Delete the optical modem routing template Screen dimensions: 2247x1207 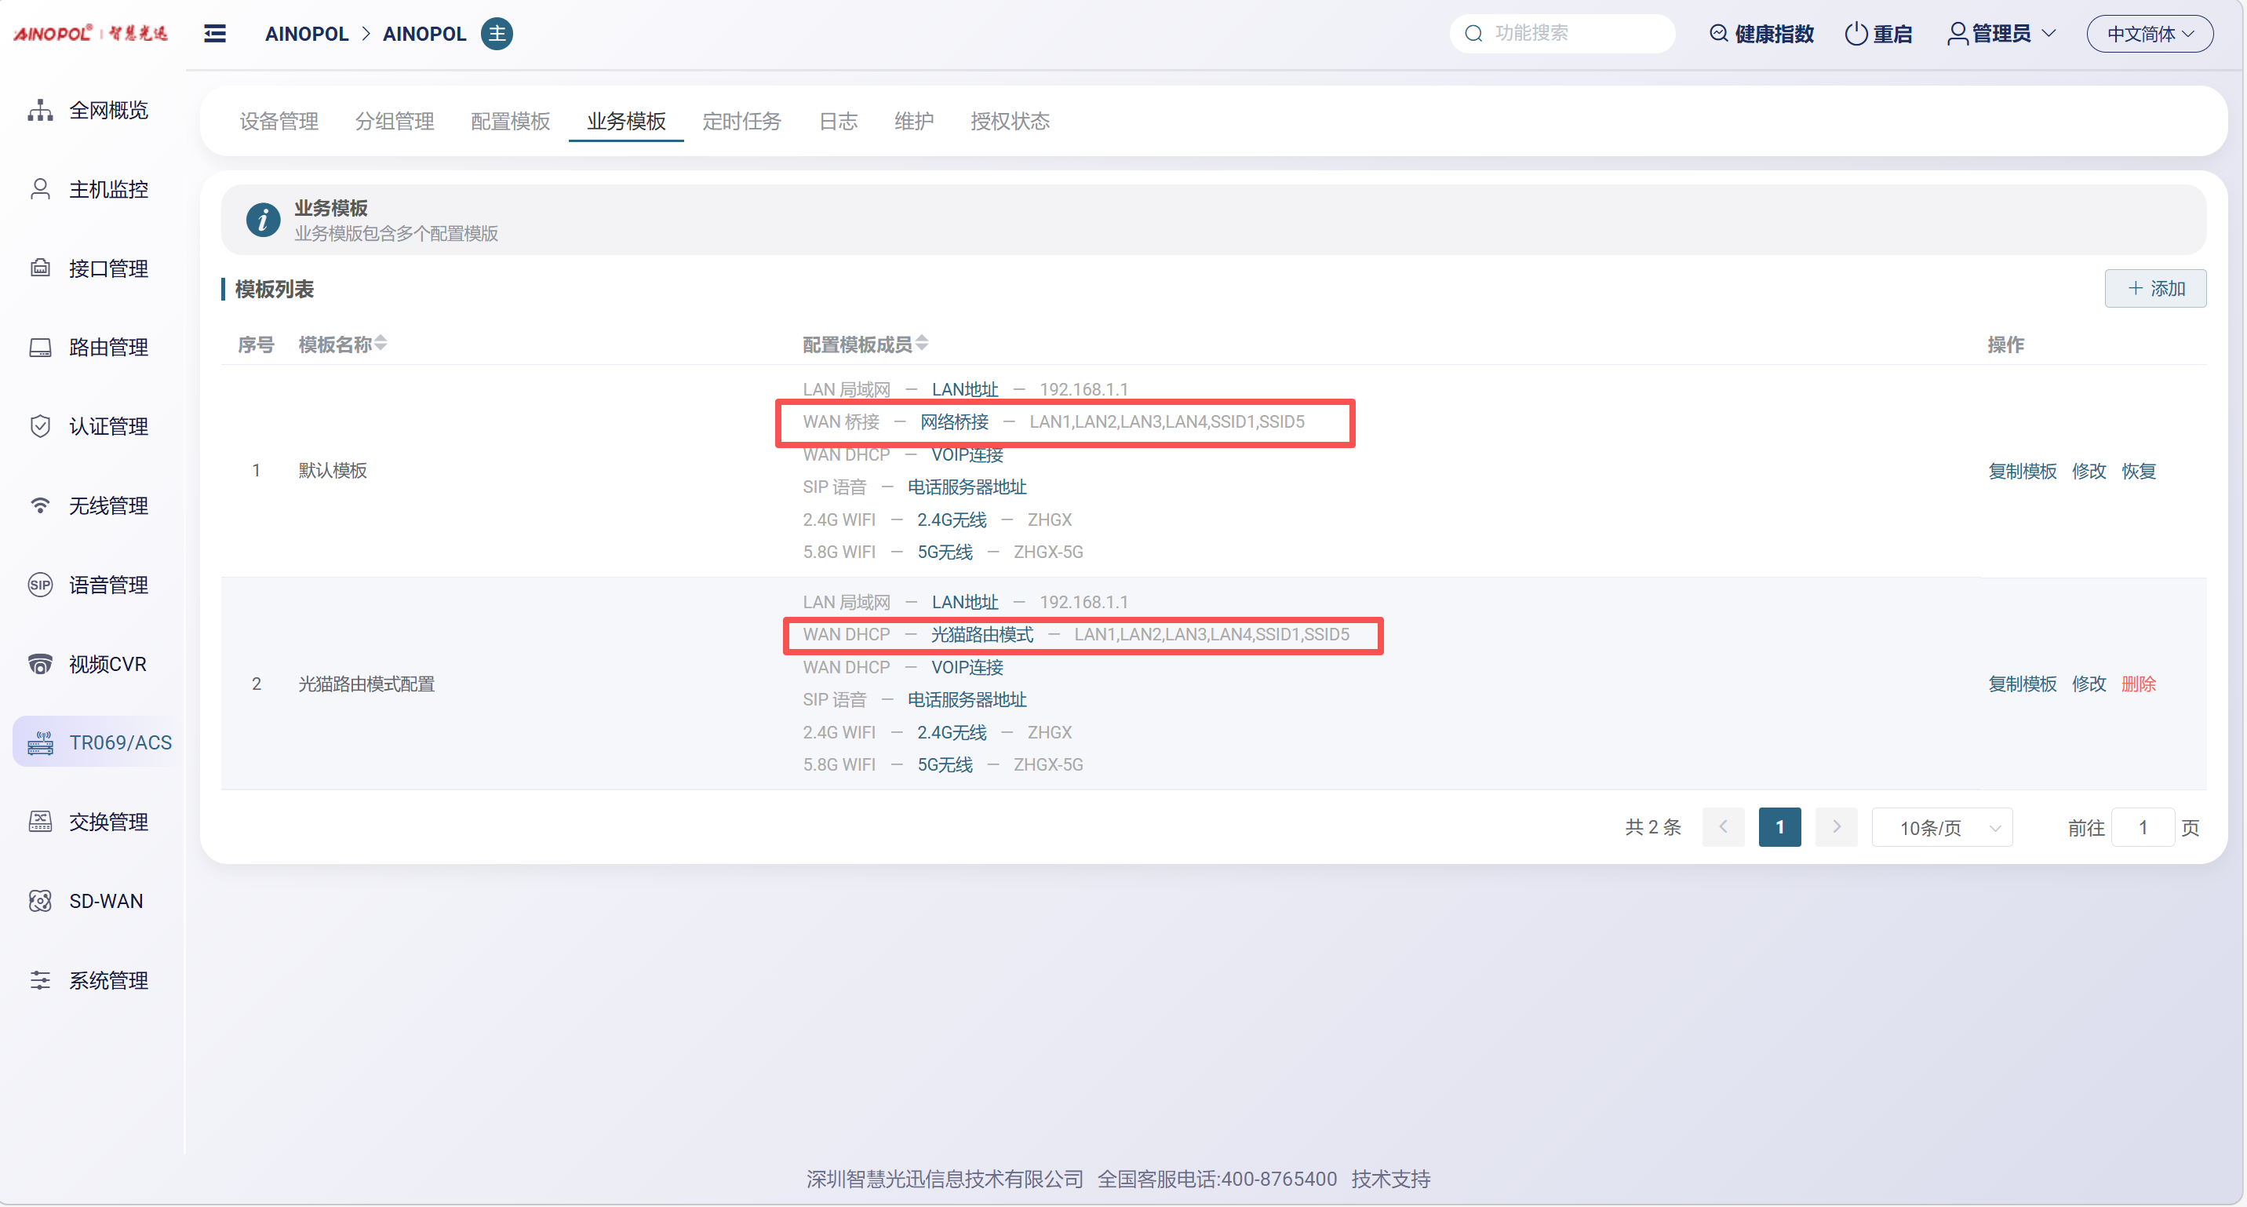click(2138, 684)
